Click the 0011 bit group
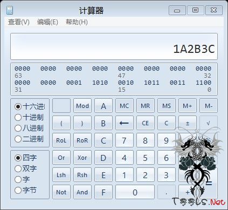228x210 pixels. pos(177,83)
